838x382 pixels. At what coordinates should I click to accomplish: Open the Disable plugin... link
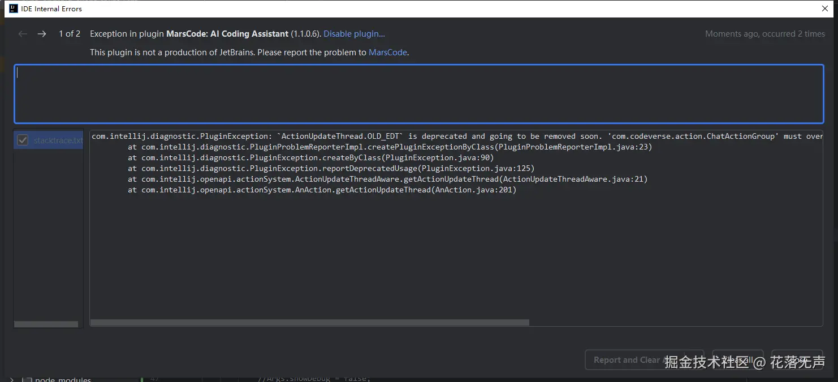click(354, 34)
